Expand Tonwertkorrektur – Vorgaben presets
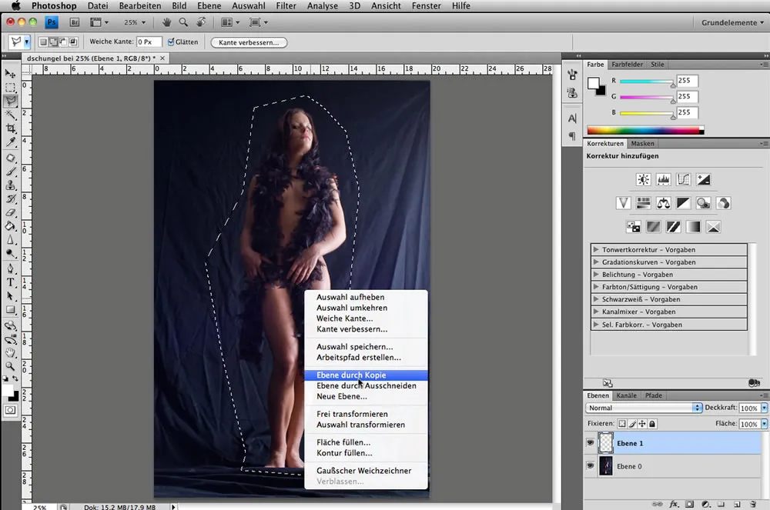This screenshot has height=510, width=770. point(670,248)
